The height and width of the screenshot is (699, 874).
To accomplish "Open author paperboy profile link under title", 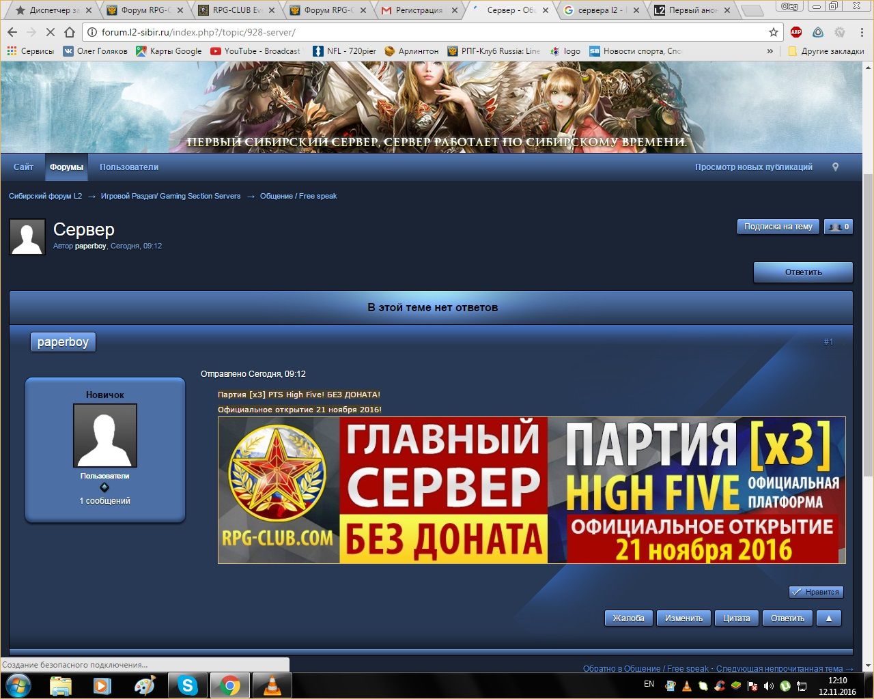I will tap(90, 246).
